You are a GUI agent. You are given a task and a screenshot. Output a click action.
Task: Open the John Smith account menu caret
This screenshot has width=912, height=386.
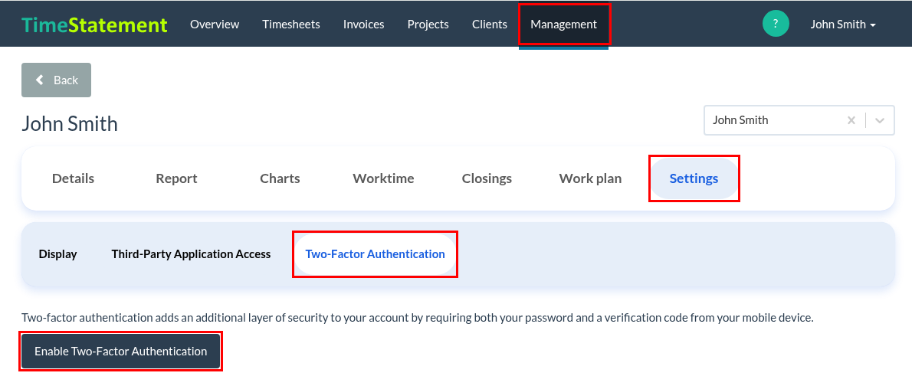tap(872, 25)
